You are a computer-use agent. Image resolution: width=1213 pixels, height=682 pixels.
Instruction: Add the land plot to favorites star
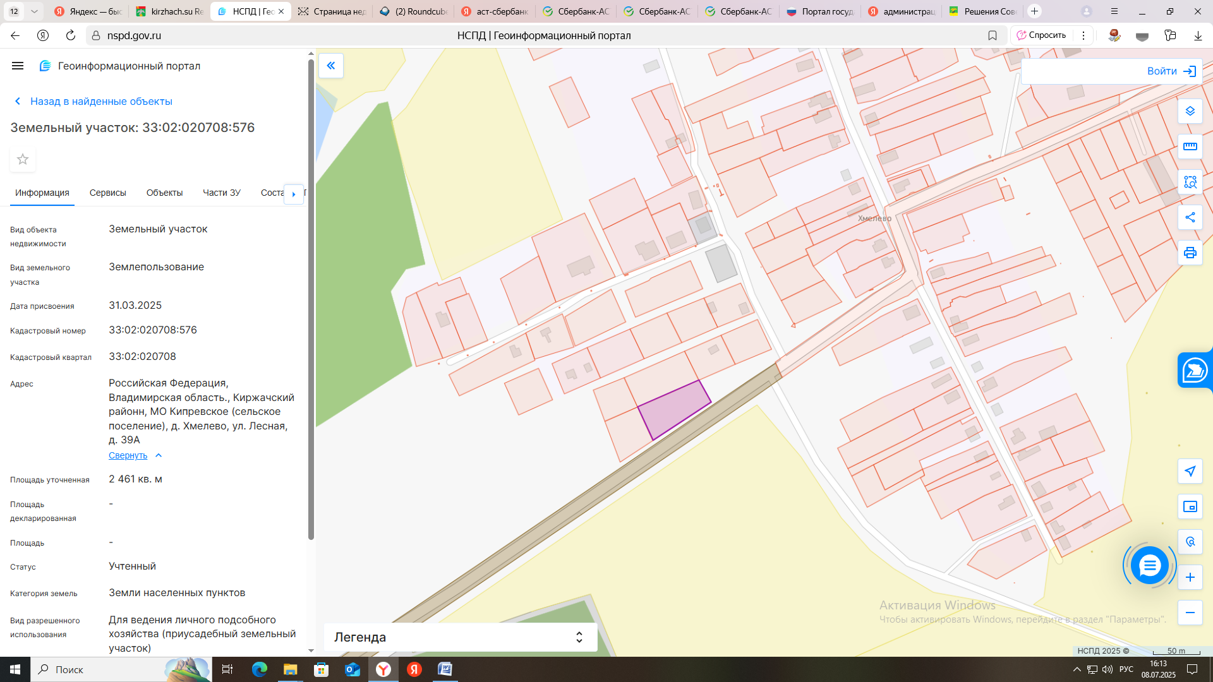[x=23, y=159]
